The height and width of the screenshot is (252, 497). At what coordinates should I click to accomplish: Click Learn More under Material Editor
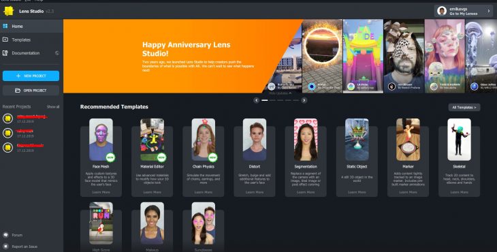tap(152, 192)
